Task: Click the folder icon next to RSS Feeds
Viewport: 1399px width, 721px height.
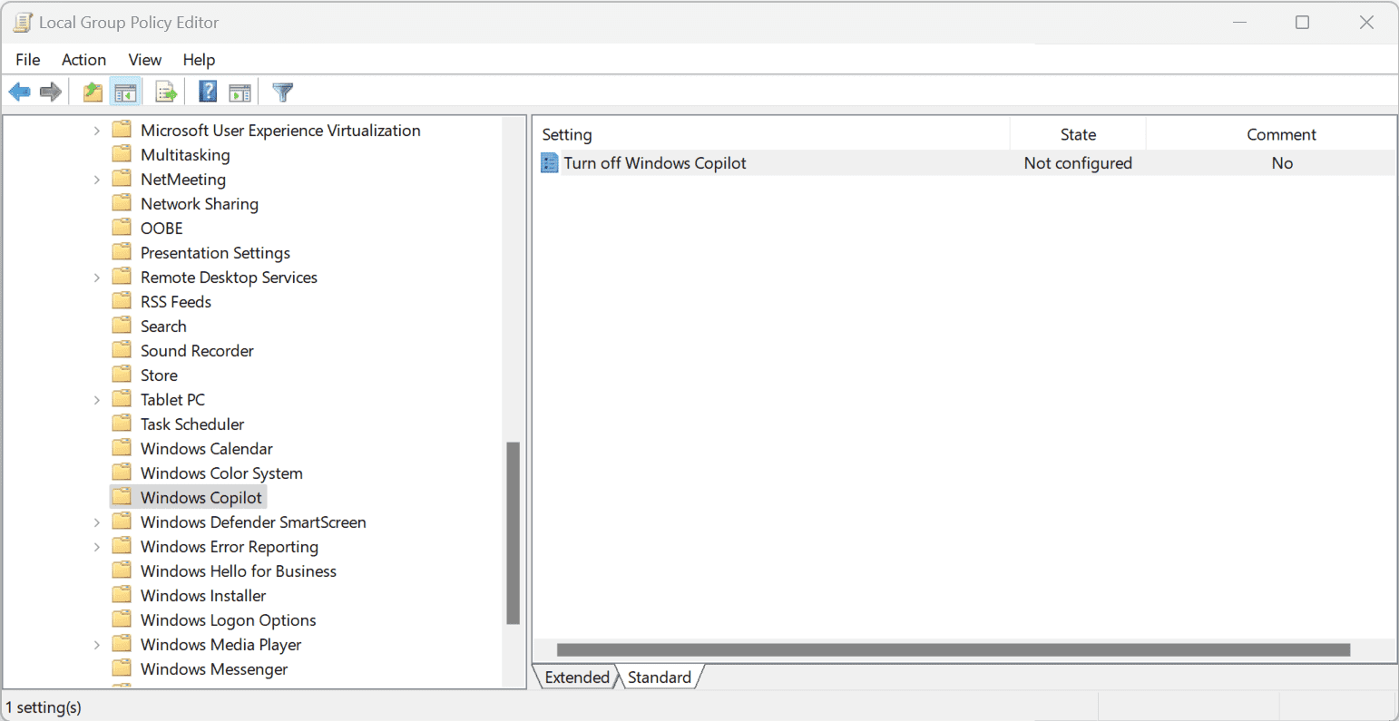Action: click(122, 302)
